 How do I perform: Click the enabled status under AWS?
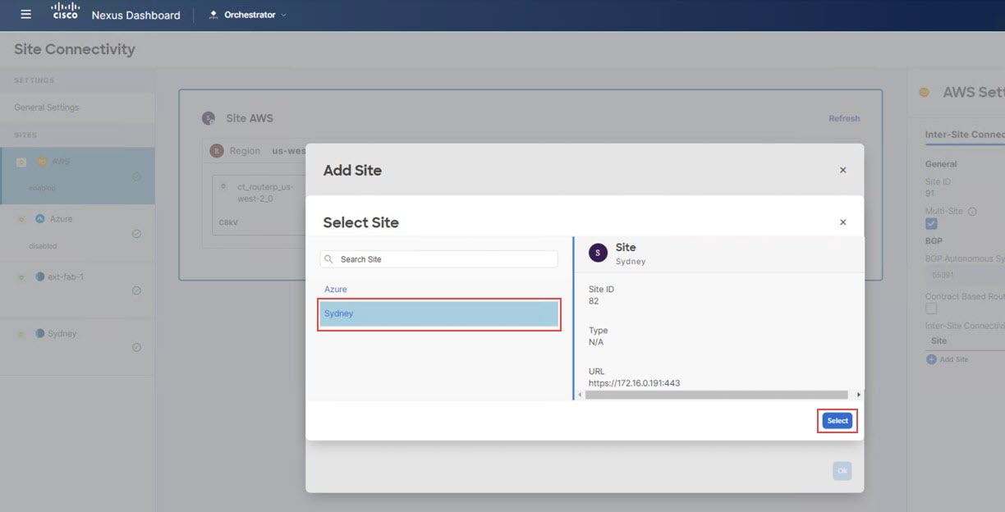pos(43,188)
